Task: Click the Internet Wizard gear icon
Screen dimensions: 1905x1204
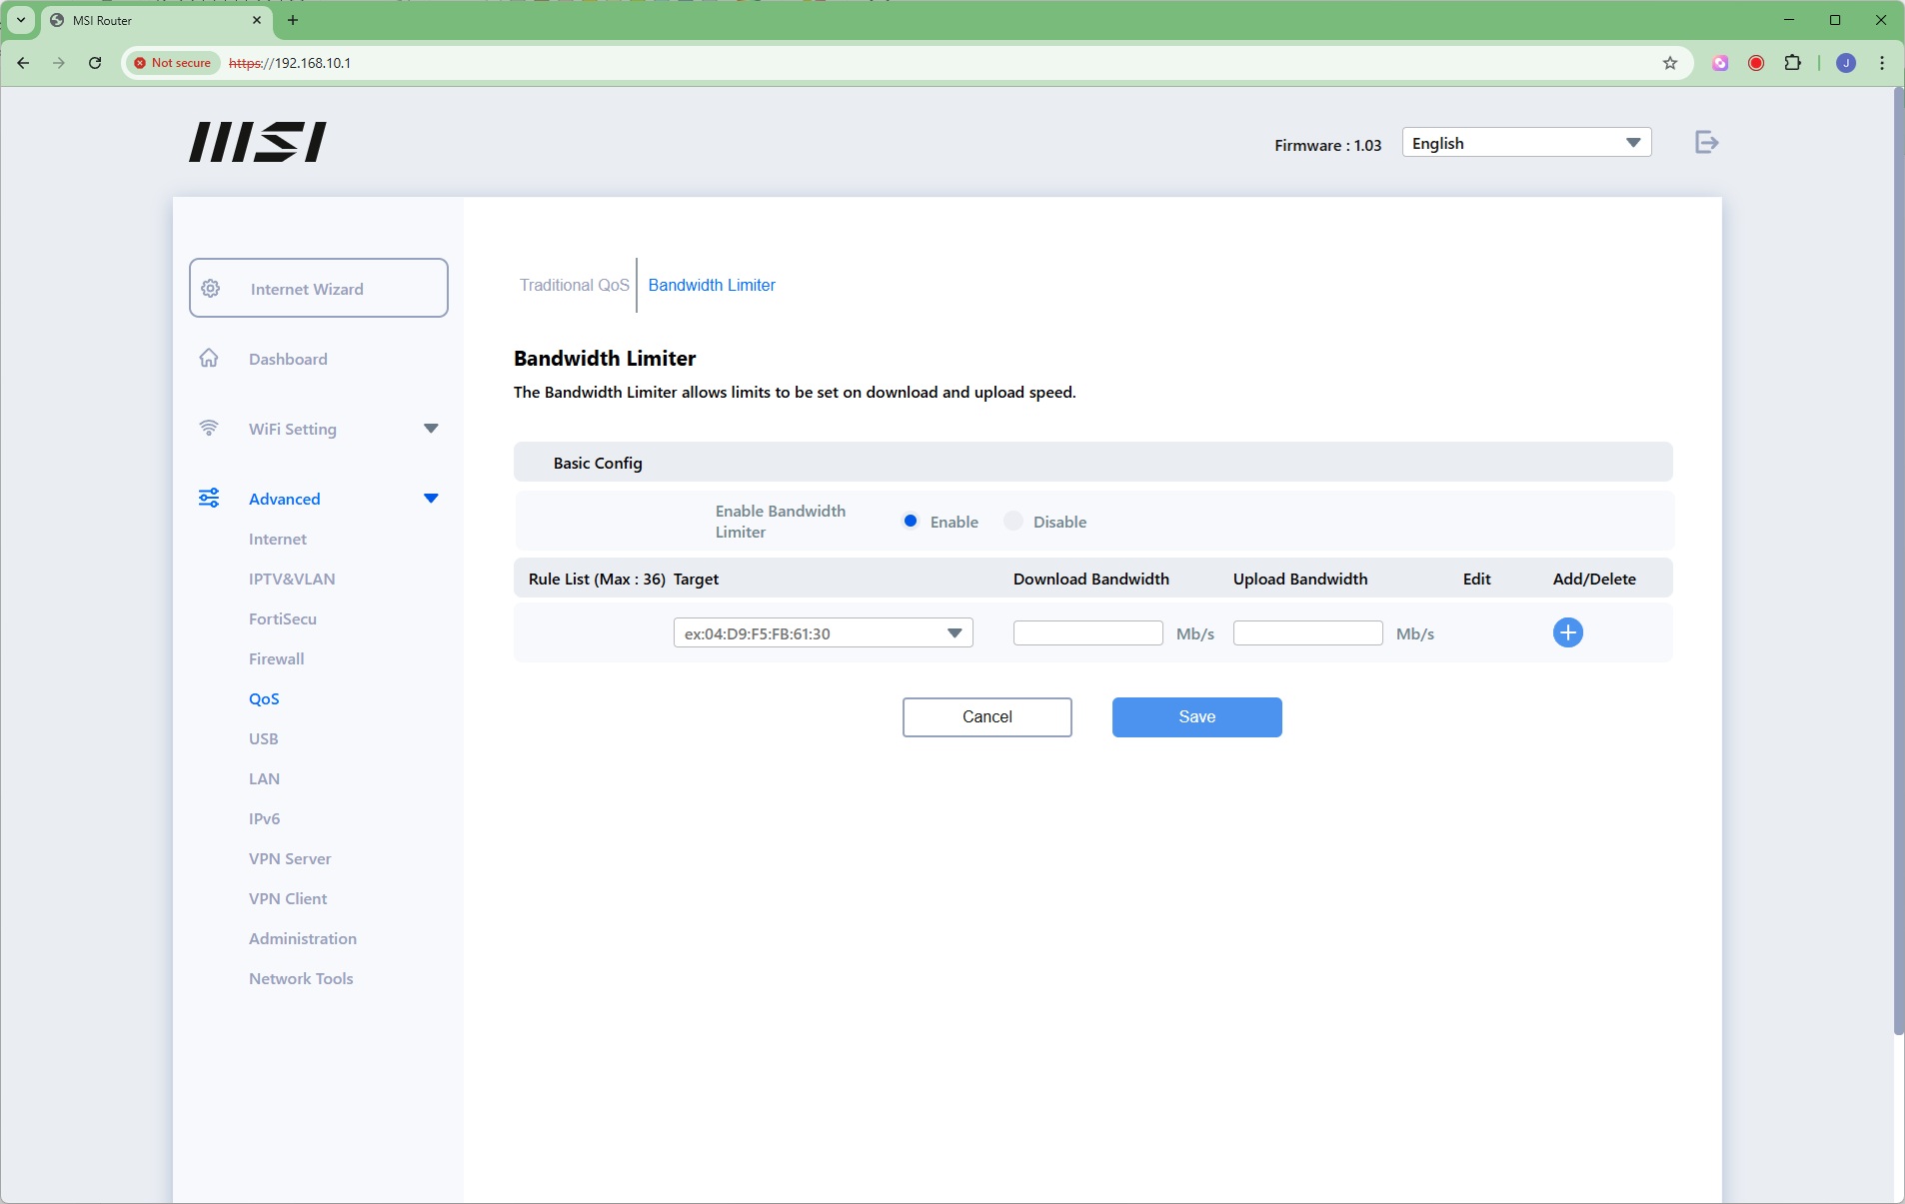Action: coord(211,289)
